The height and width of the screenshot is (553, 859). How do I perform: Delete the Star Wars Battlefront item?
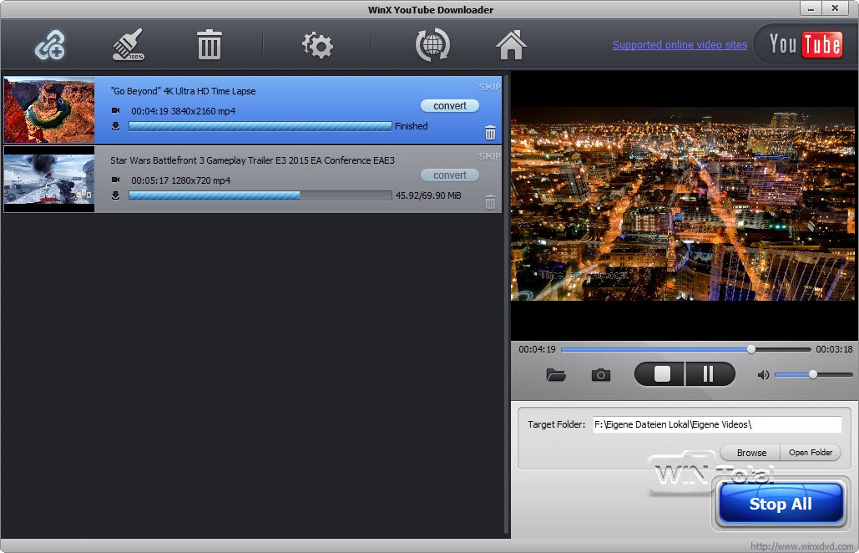coord(490,201)
